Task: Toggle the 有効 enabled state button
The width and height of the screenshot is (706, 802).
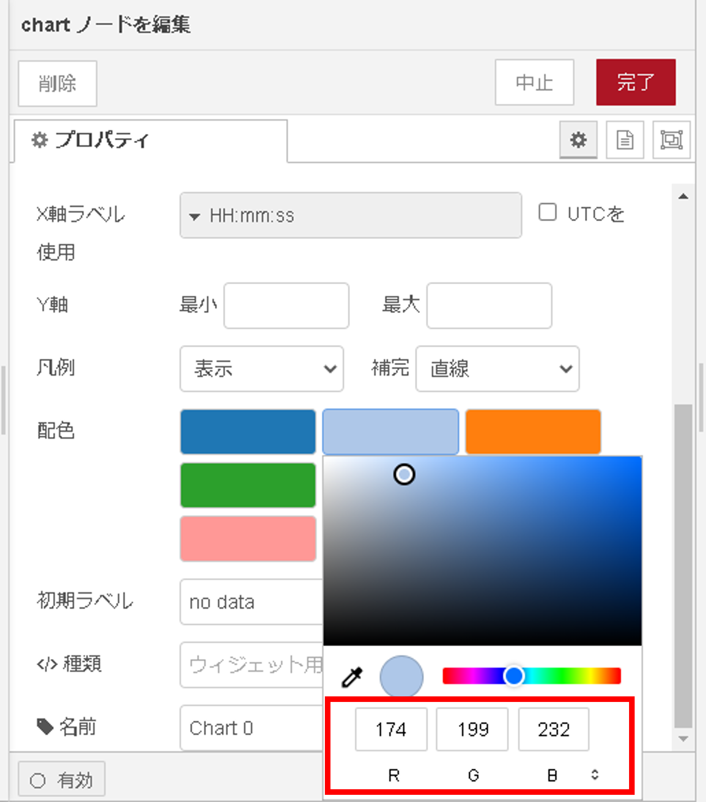Action: pos(62,780)
